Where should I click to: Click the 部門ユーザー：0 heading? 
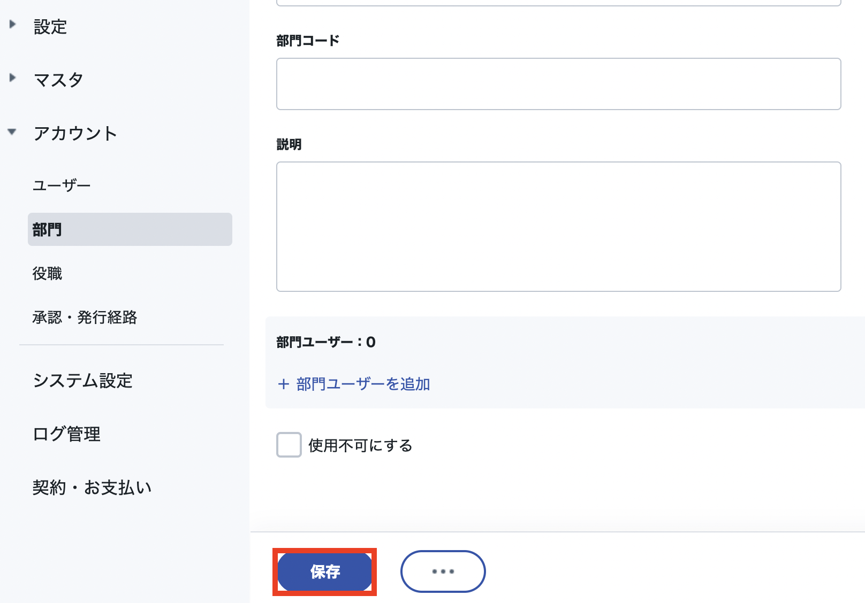pyautogui.click(x=326, y=342)
